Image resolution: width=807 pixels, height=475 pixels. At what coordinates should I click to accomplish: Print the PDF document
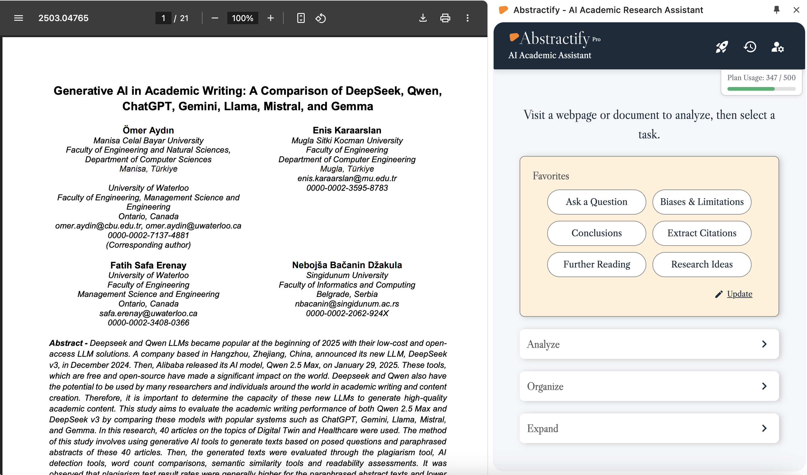click(445, 18)
